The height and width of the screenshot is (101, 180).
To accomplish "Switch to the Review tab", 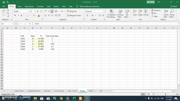I will coord(56,6).
